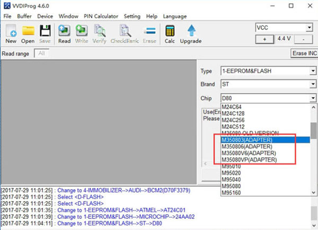Click the log panel scrollbar down arrow
The image size is (318, 230).
pyautogui.click(x=314, y=226)
